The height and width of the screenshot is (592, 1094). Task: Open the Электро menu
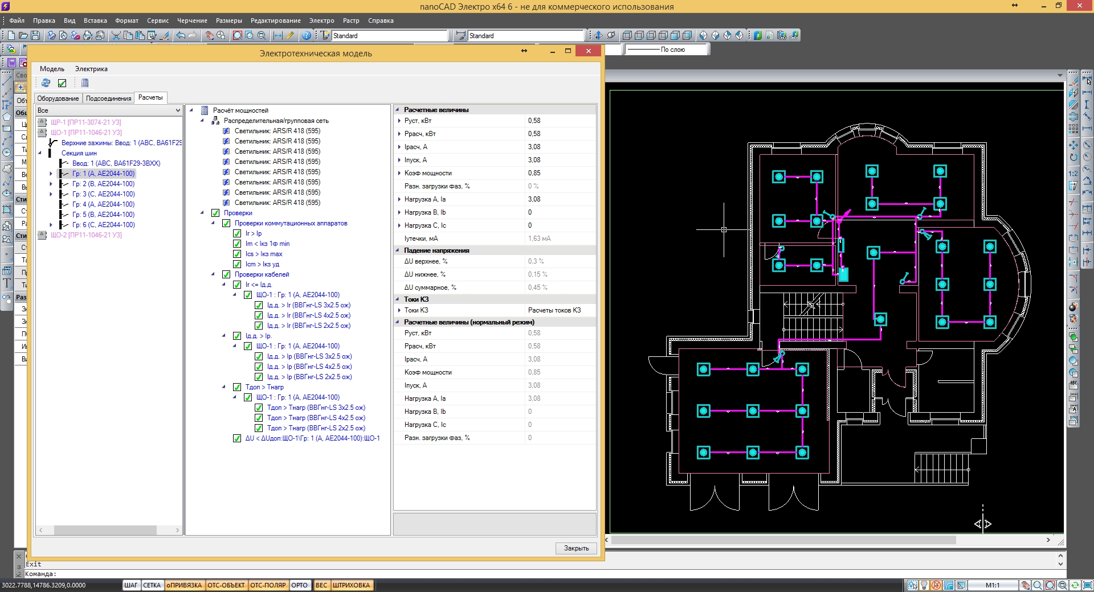point(321,20)
